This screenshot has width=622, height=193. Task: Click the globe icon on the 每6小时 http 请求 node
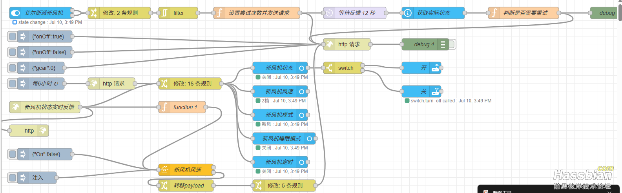pyautogui.click(x=94, y=84)
